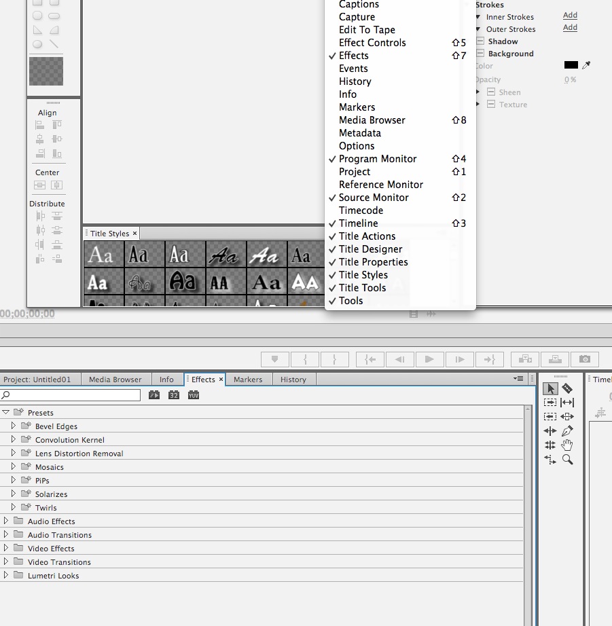Step back one frame
The image size is (612, 626).
point(399,359)
